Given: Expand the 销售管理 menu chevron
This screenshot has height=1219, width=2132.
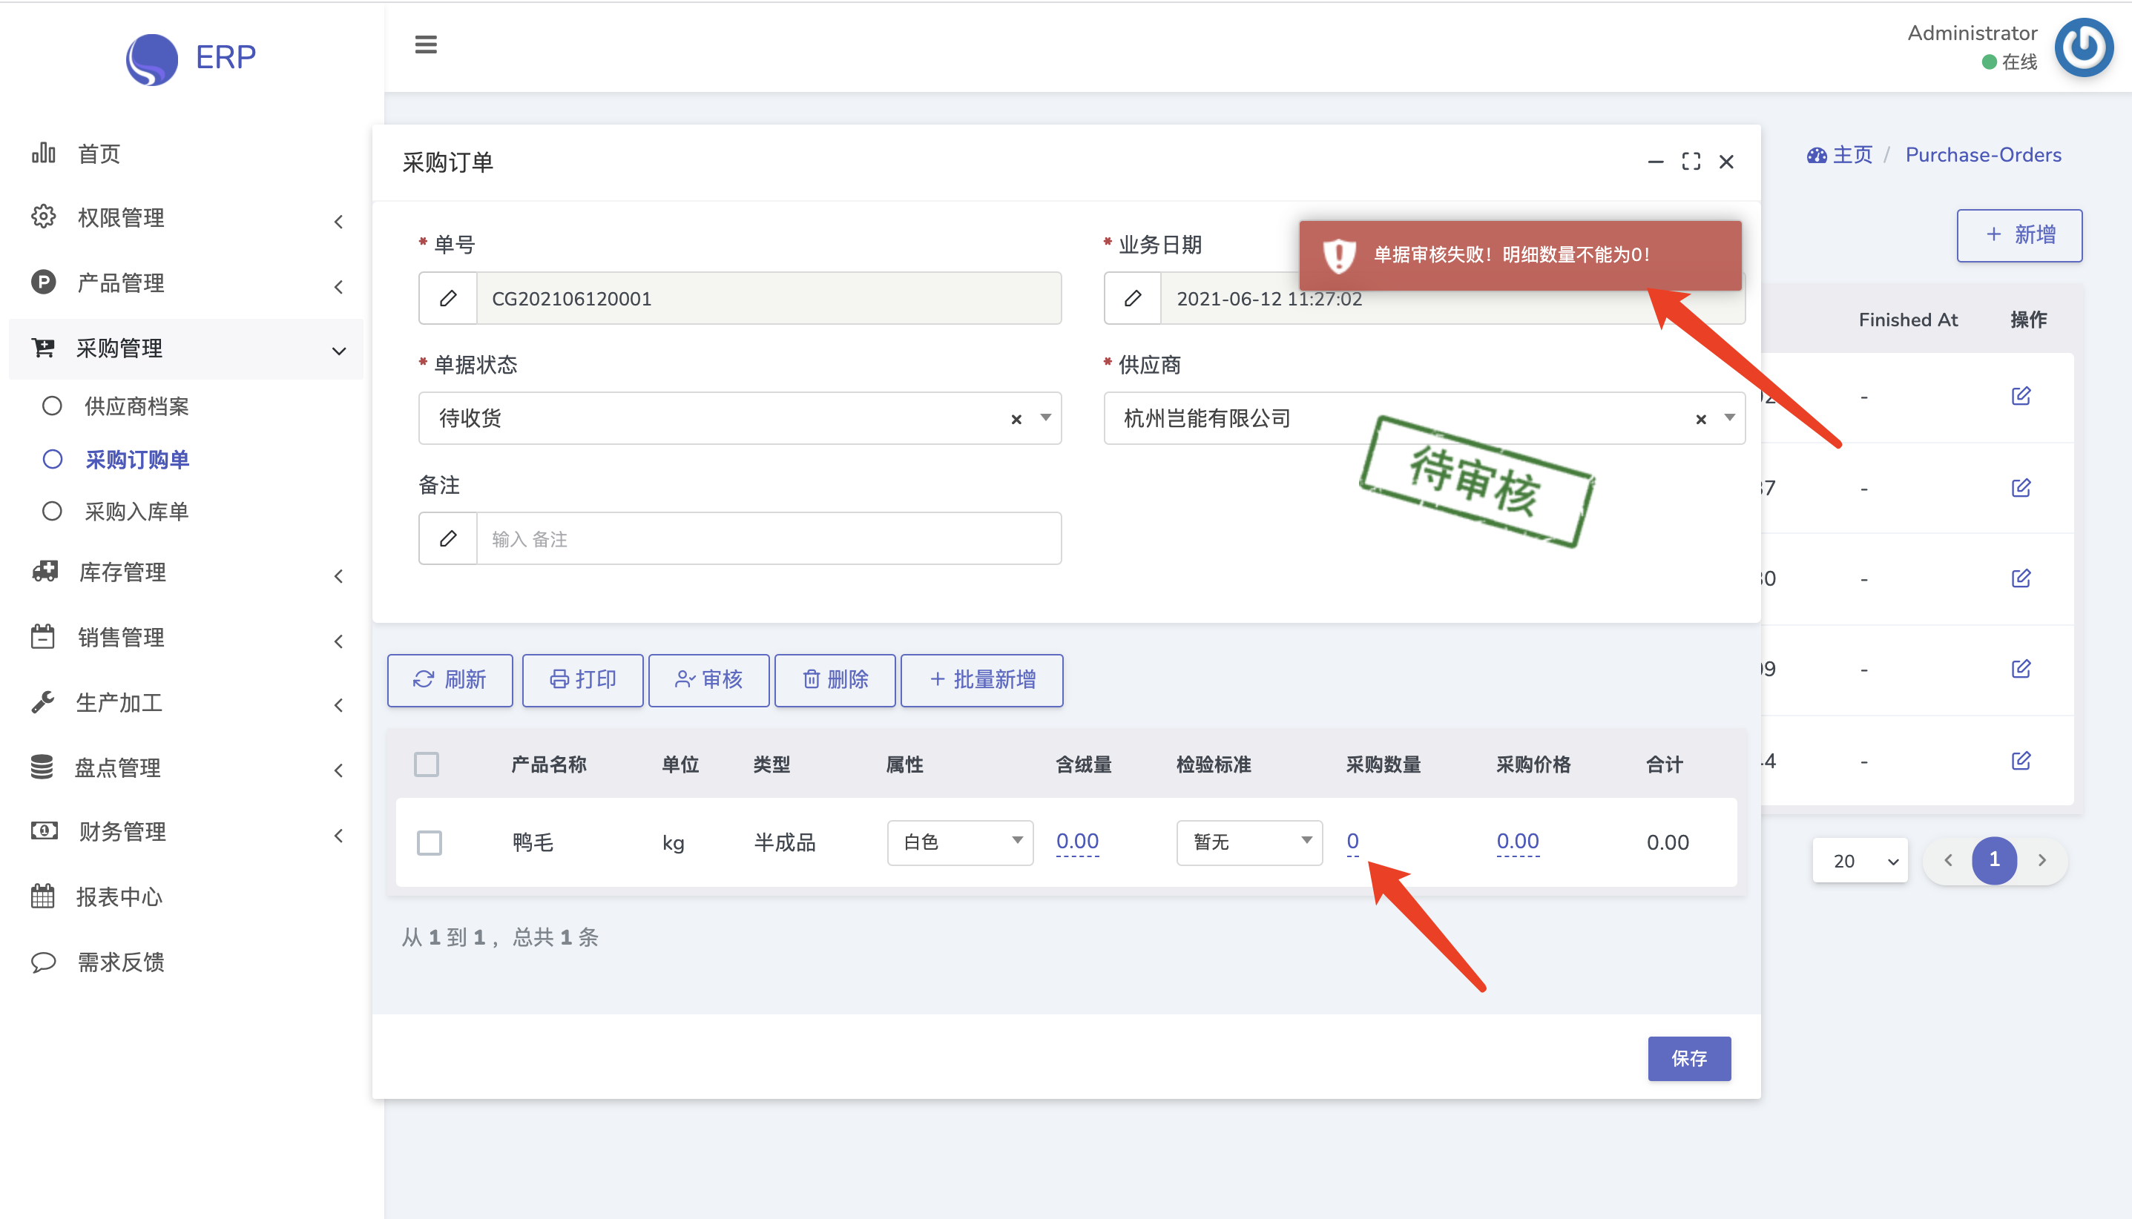Looking at the screenshot, I should [338, 642].
